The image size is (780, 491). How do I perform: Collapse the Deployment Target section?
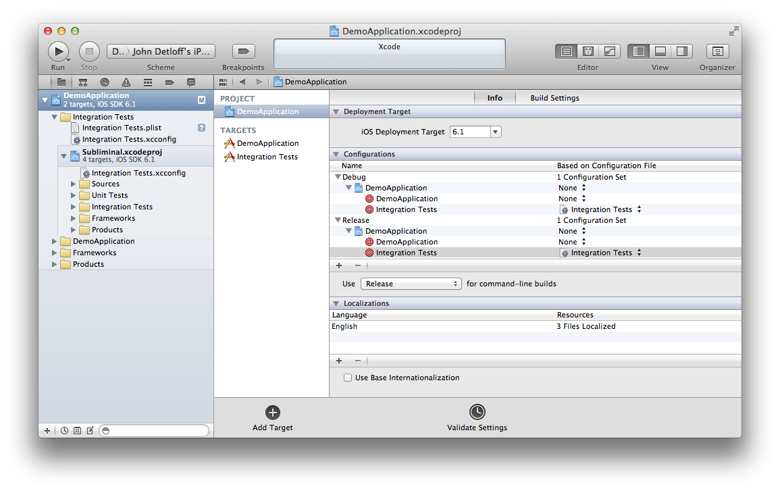point(336,112)
